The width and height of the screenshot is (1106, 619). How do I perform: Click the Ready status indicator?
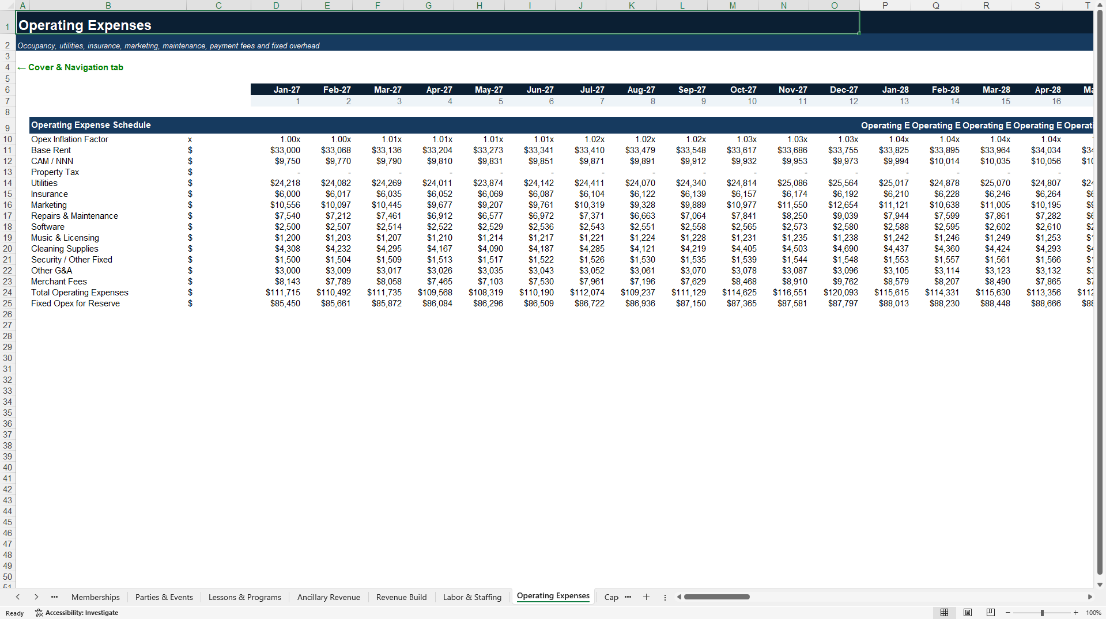(x=15, y=613)
